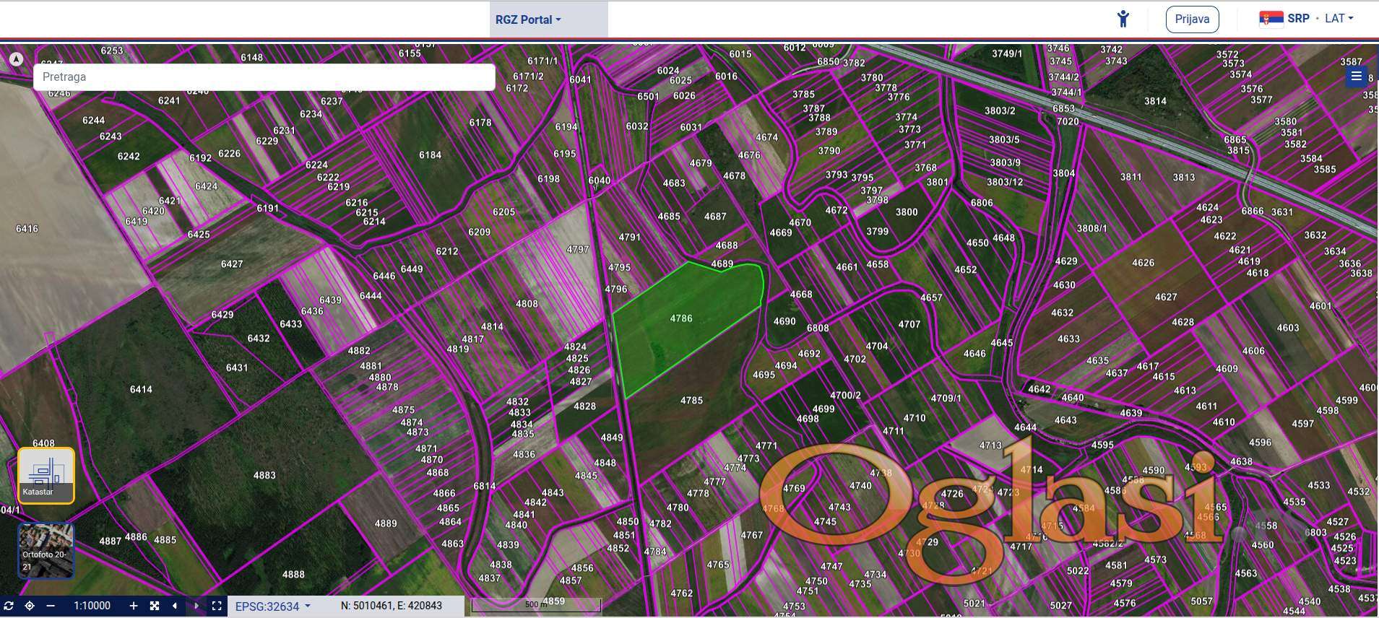The width and height of the screenshot is (1379, 618).
Task: Click the locate position crosshair icon
Action: pyautogui.click(x=30, y=606)
